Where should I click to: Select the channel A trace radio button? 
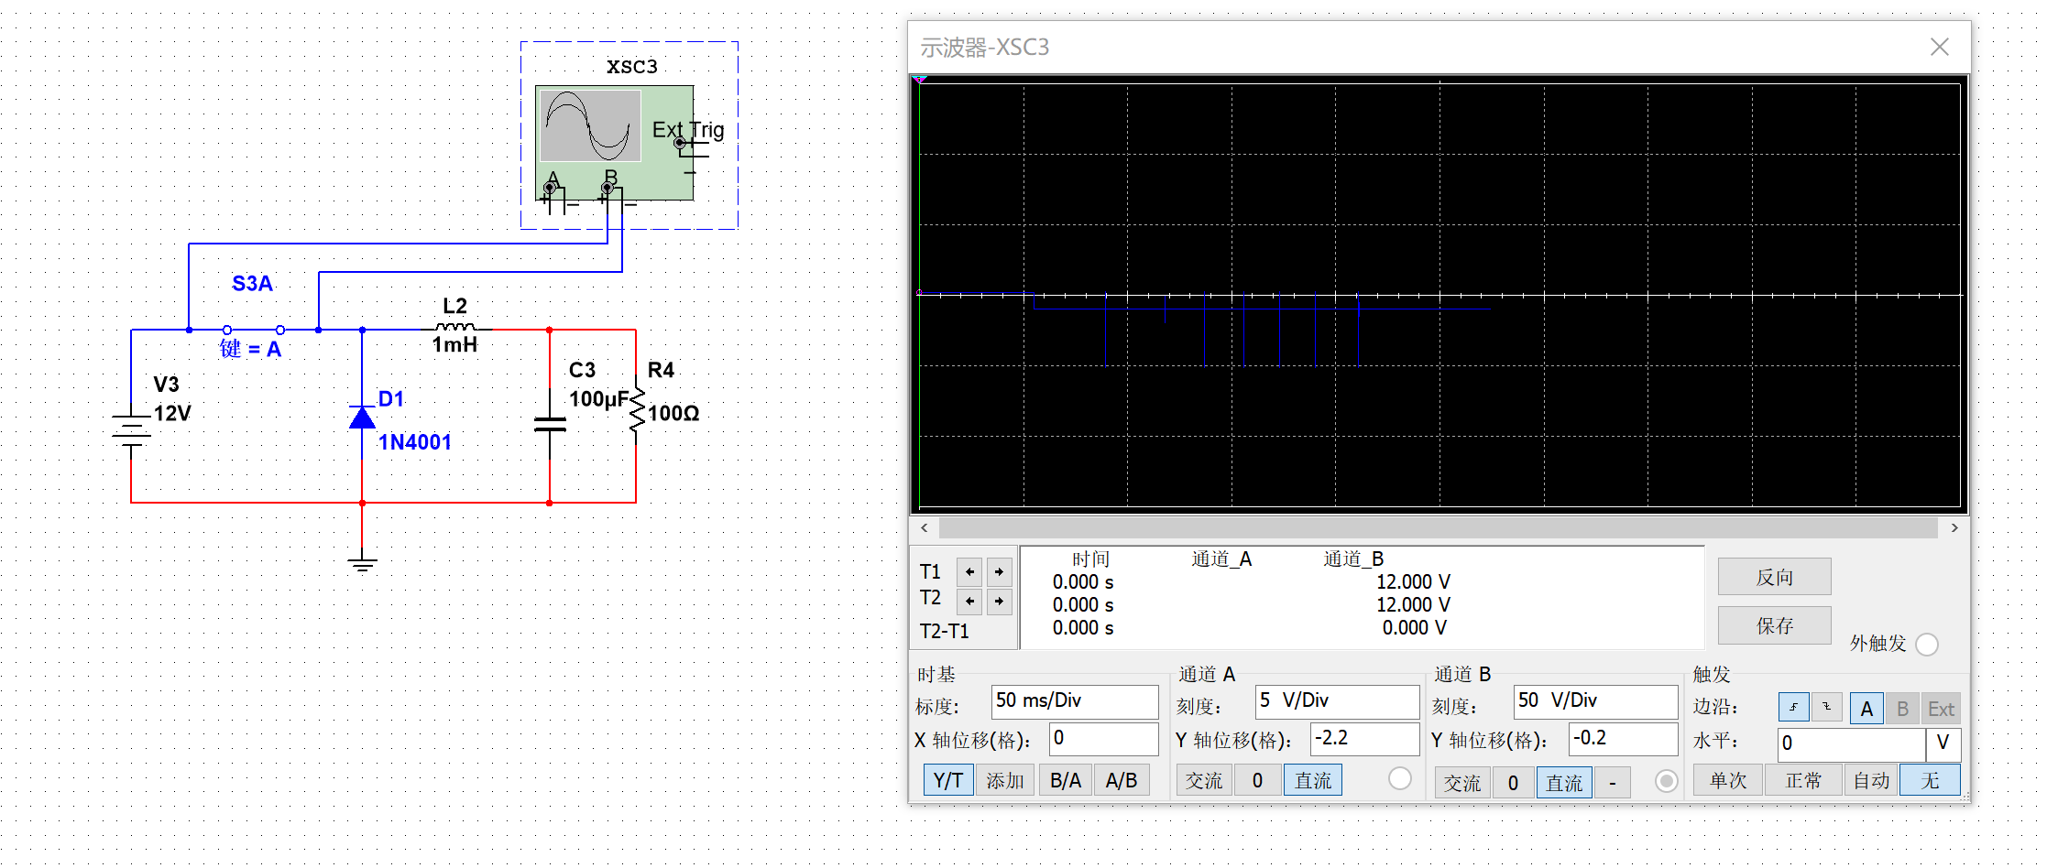tap(1400, 778)
